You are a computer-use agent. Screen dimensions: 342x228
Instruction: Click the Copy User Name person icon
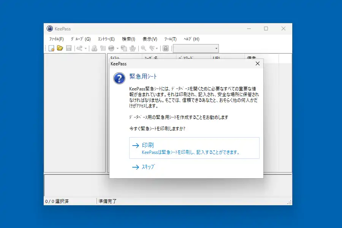coord(95,48)
